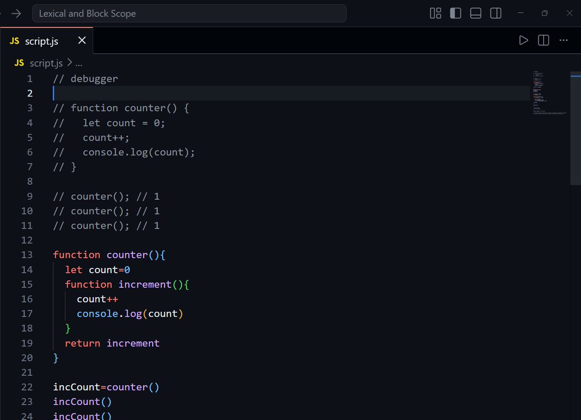The image size is (581, 420).
Task: Click the JS icon in the breadcrumb bar
Action: pyautogui.click(x=18, y=63)
